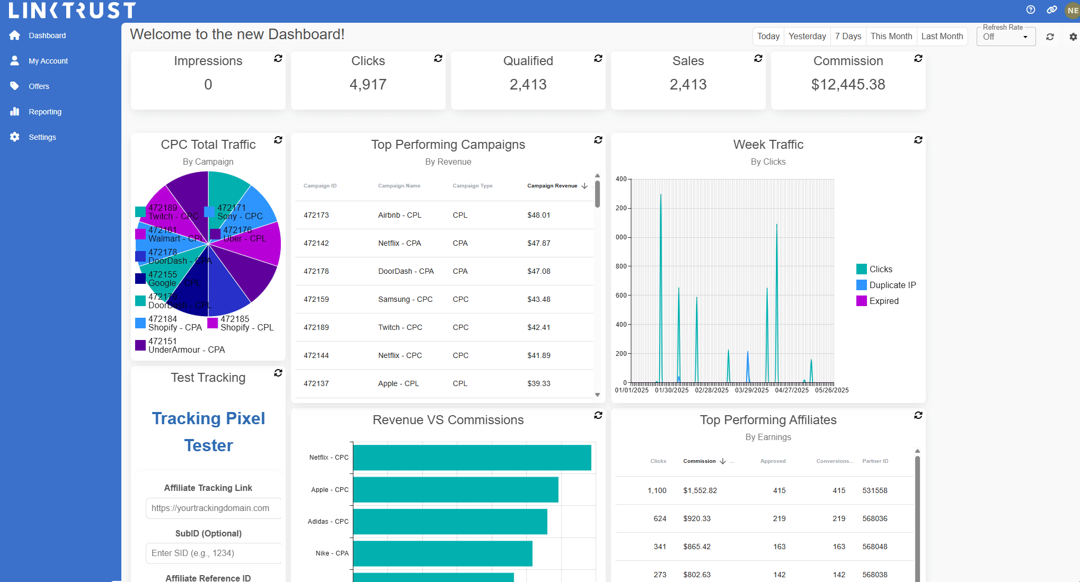Click the Apple - CPC revenue bar

click(456, 490)
